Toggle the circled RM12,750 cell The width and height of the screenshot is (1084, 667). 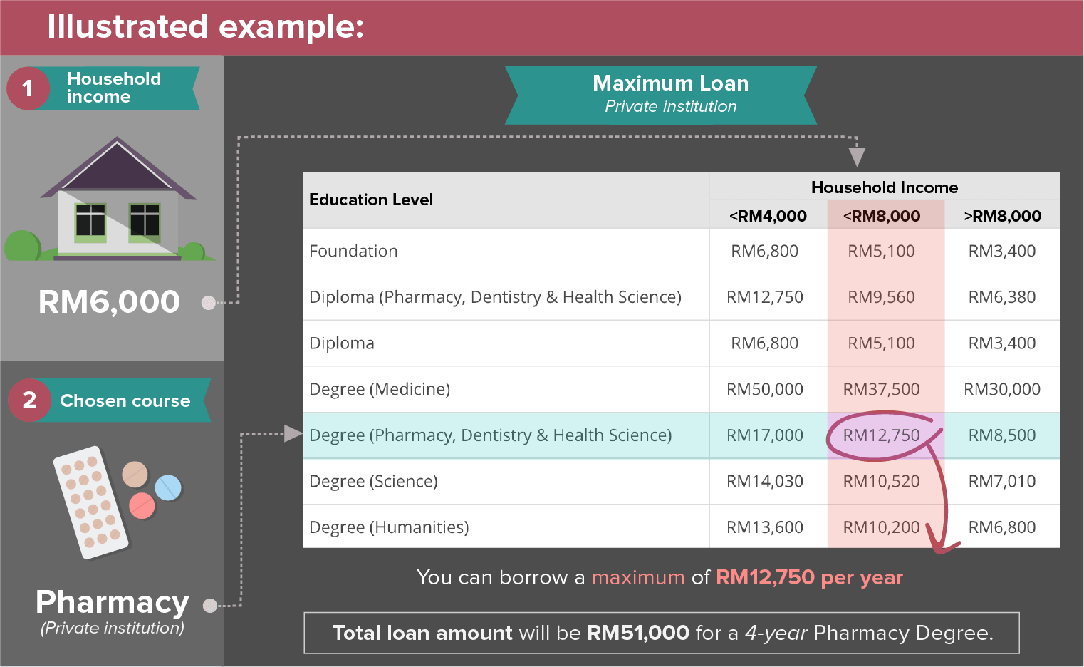point(885,435)
